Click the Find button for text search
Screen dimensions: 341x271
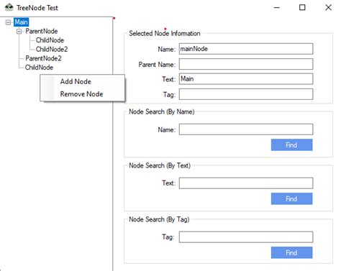click(x=291, y=199)
